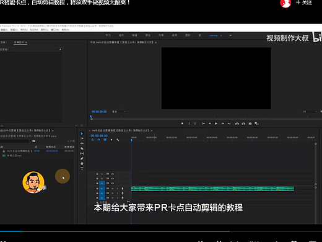Toggle timeline Snap magnet button
Image resolution: width=322 pixels, height=242 pixels.
pyautogui.click(x=98, y=140)
